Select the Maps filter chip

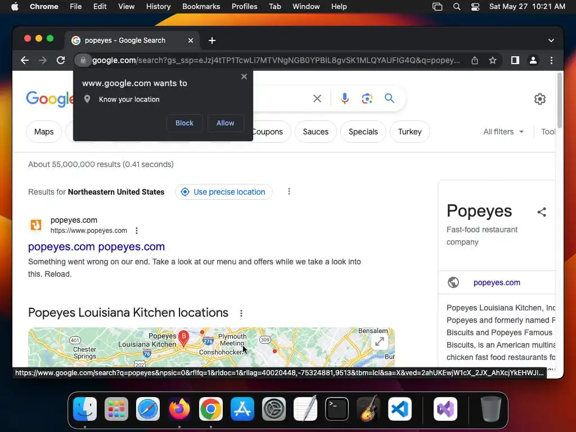click(44, 132)
